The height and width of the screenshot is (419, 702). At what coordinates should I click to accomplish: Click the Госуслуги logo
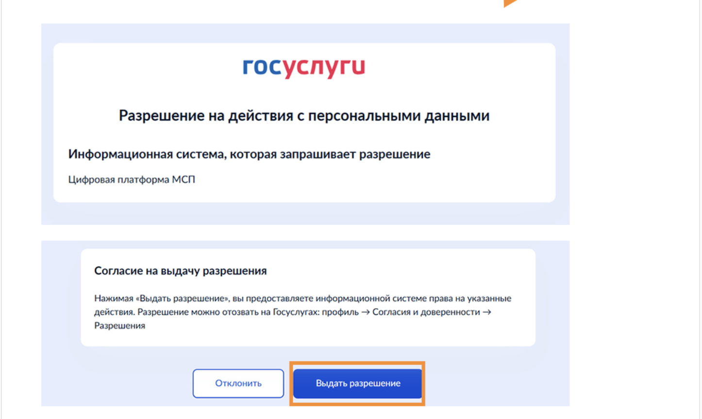(x=304, y=67)
